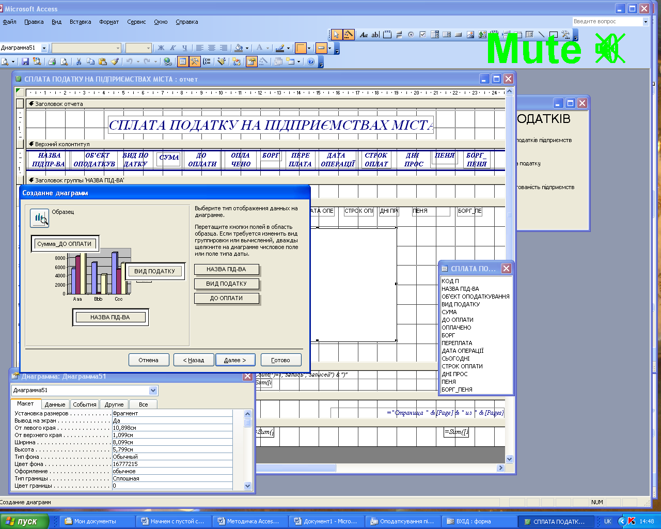Click the Cut scissors icon

pyautogui.click(x=78, y=61)
